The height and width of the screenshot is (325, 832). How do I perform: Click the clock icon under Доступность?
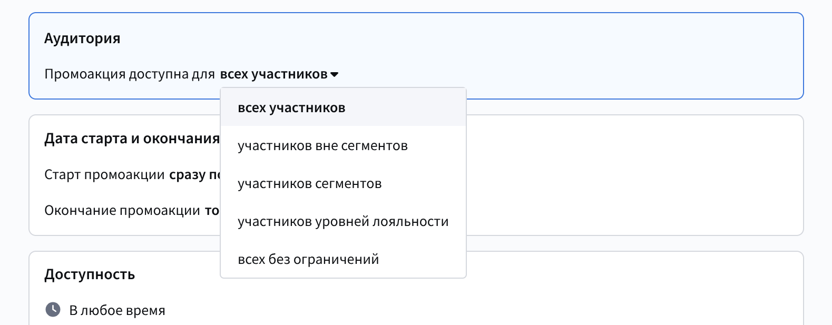click(53, 310)
